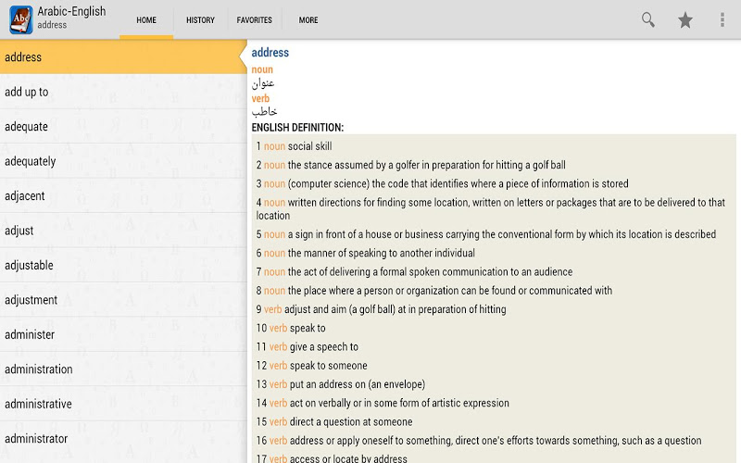This screenshot has width=741, height=463.
Task: Go to the Favorites tab
Action: pyautogui.click(x=254, y=19)
